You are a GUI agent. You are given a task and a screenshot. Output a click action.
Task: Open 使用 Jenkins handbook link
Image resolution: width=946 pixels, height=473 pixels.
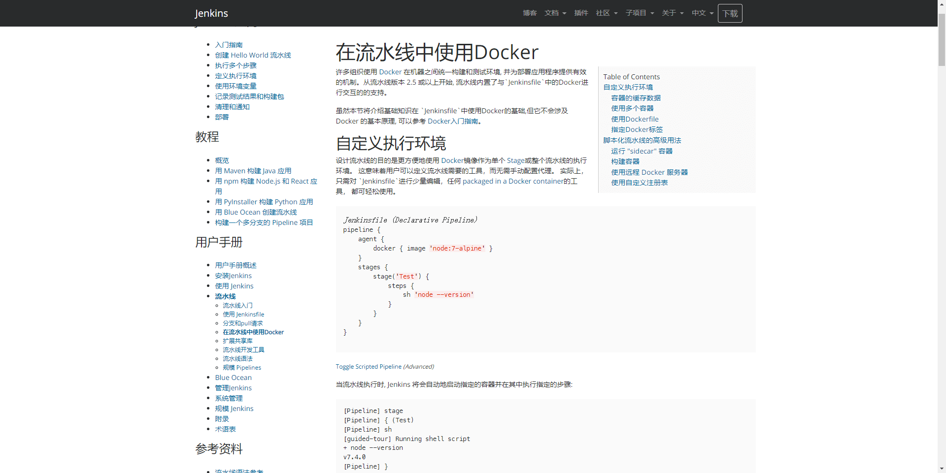(x=234, y=286)
